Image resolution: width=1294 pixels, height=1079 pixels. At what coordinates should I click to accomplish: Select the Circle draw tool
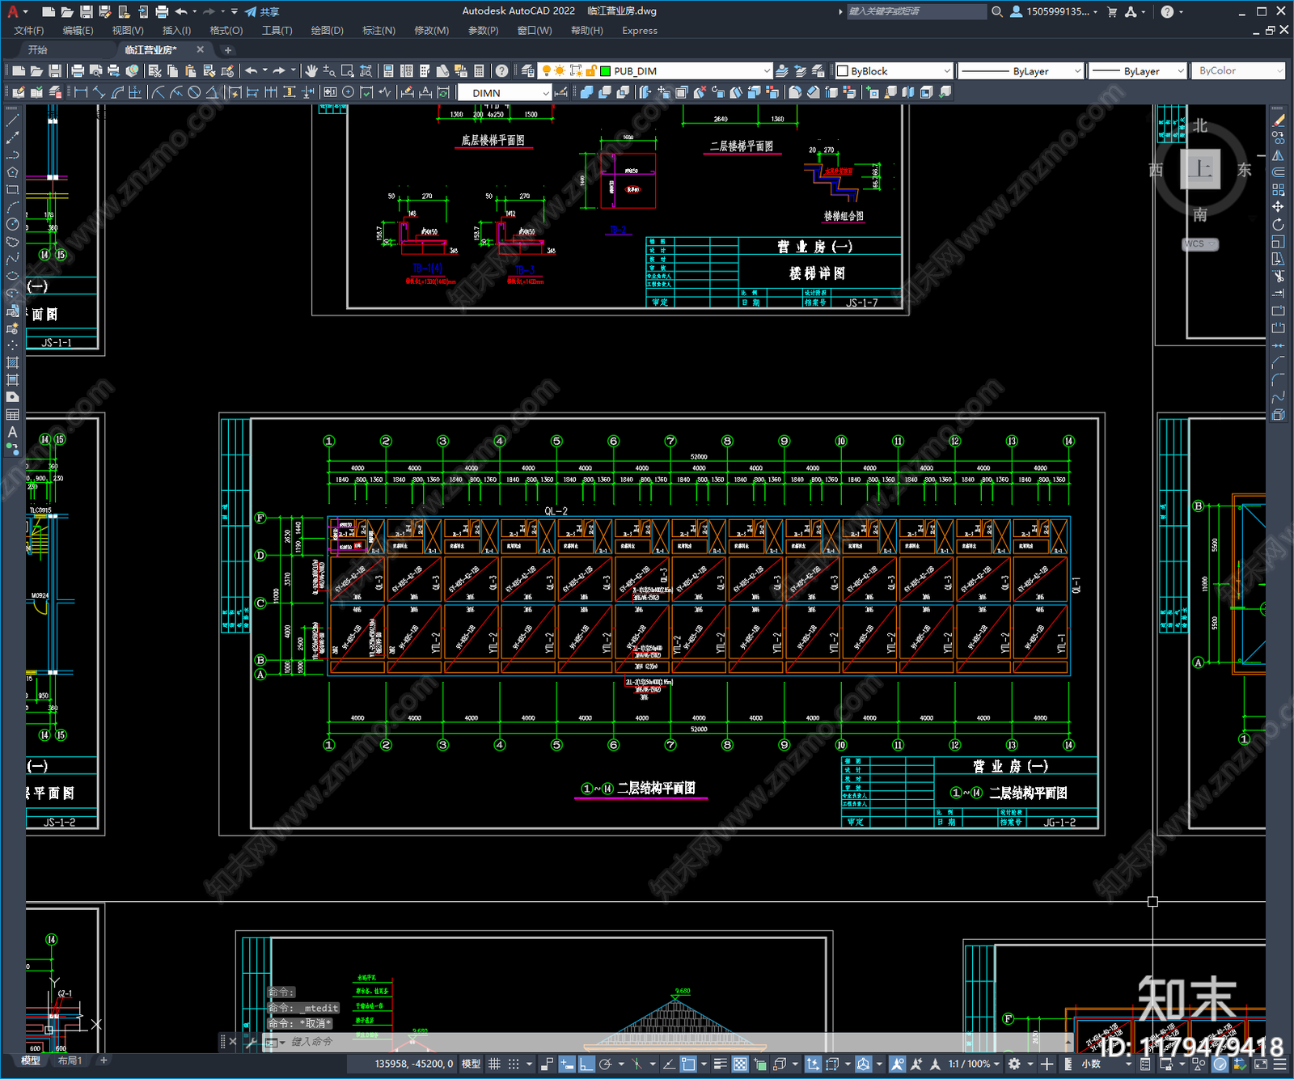point(12,224)
